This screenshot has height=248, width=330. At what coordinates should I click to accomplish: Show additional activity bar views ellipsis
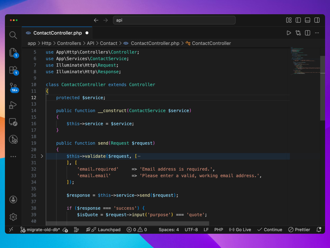13,156
